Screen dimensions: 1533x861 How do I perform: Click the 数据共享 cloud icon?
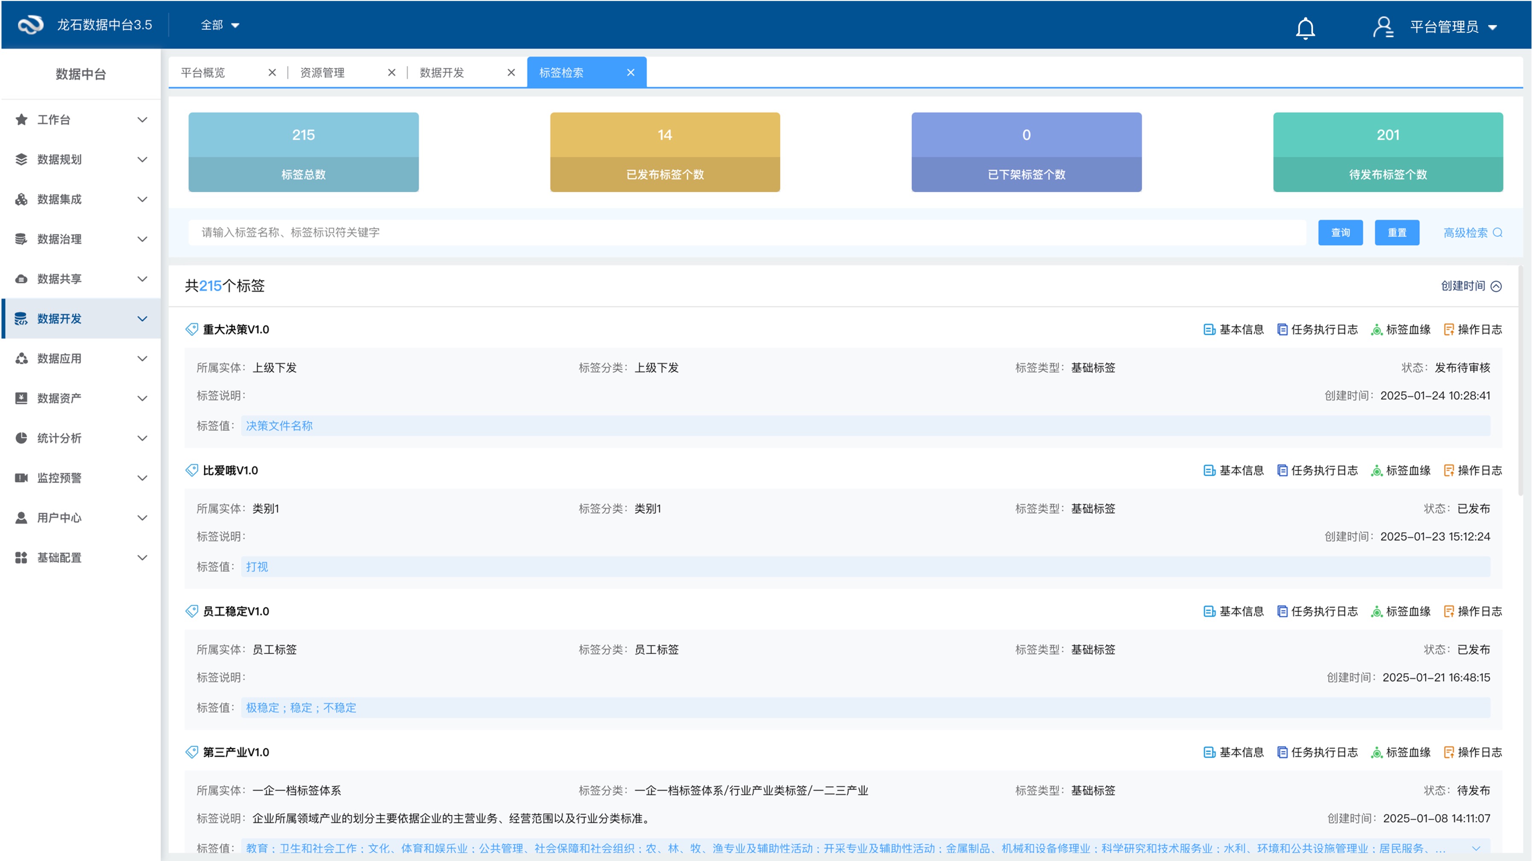tap(21, 279)
